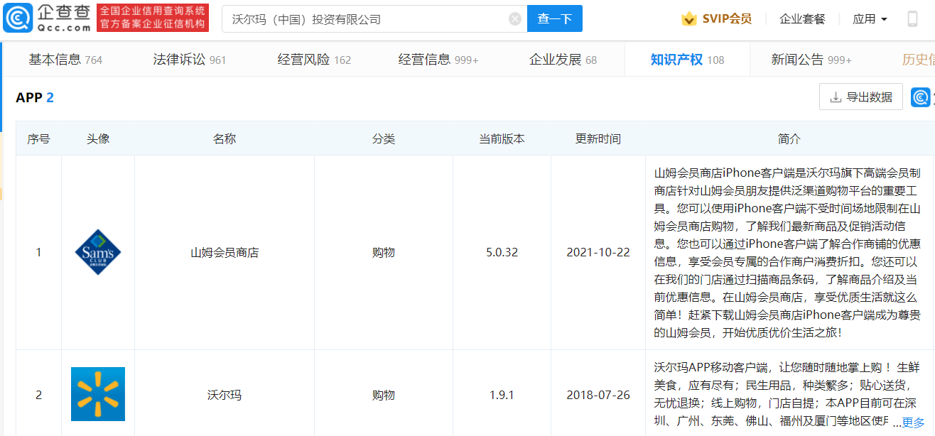This screenshot has height=436, width=935.
Task: Click 购物 category in 沃尔玛 row
Action: (x=384, y=394)
